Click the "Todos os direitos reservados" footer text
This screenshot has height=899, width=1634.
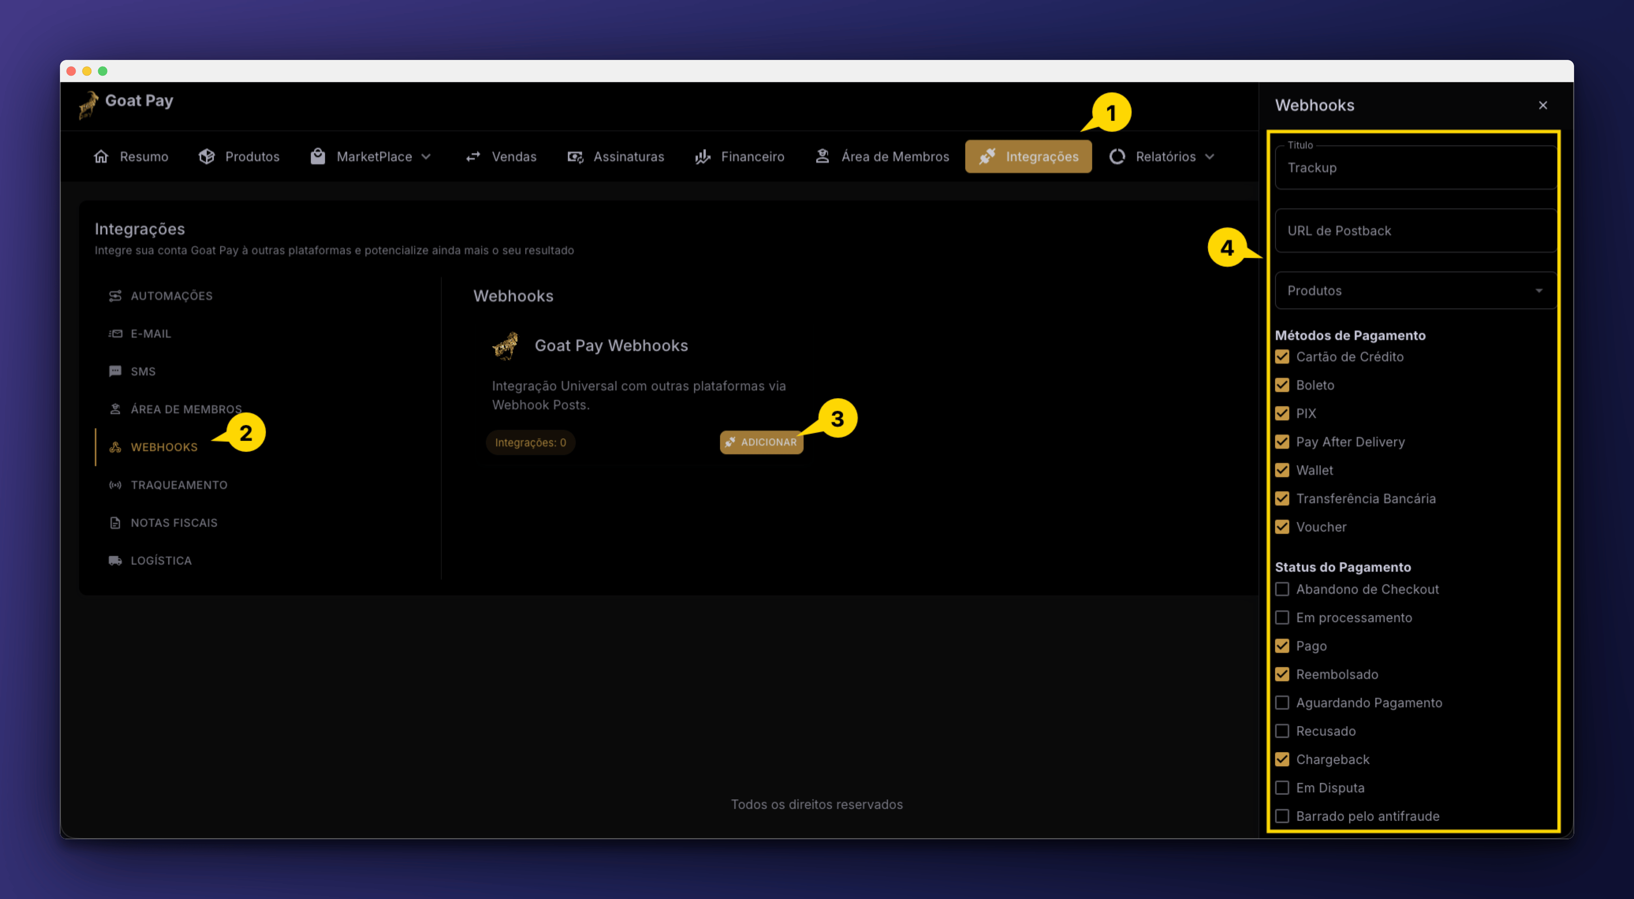[x=816, y=804]
